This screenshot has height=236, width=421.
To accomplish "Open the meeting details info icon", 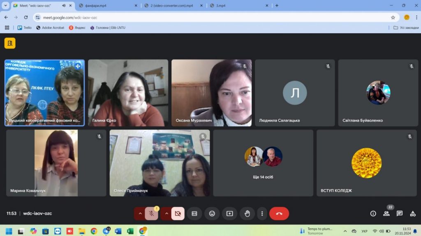I will click(373, 214).
